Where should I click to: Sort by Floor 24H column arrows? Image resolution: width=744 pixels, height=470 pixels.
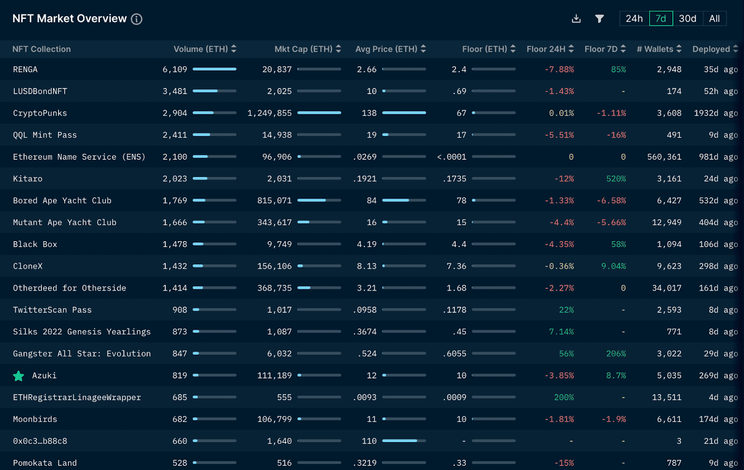[x=571, y=49]
